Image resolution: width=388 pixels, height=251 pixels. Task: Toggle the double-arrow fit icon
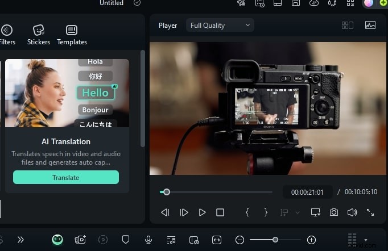pos(217,240)
